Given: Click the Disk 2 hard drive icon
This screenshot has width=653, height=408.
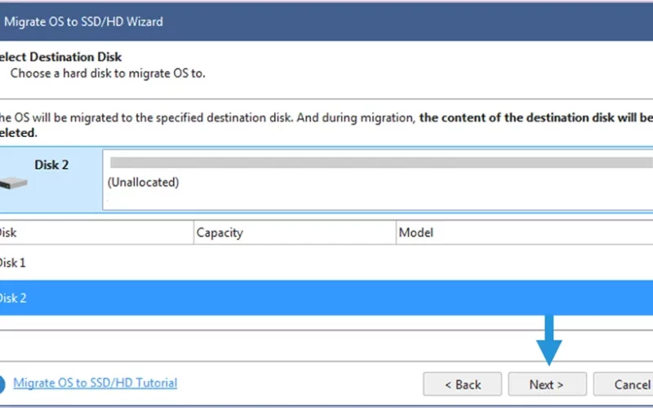Looking at the screenshot, I should (13, 183).
